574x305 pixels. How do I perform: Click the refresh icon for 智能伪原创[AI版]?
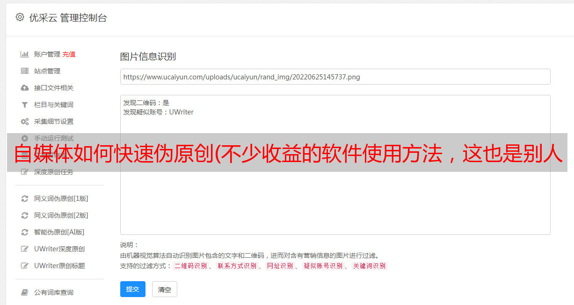coord(25,232)
